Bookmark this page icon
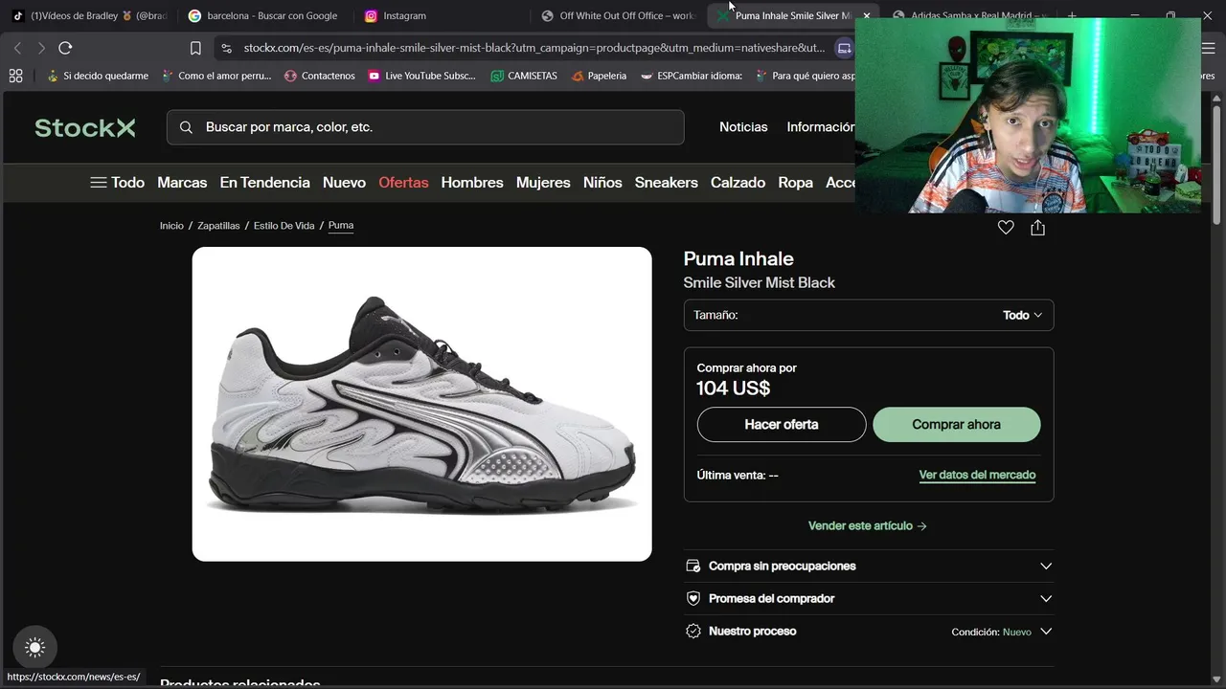Viewport: 1226px width, 689px height. [195, 48]
